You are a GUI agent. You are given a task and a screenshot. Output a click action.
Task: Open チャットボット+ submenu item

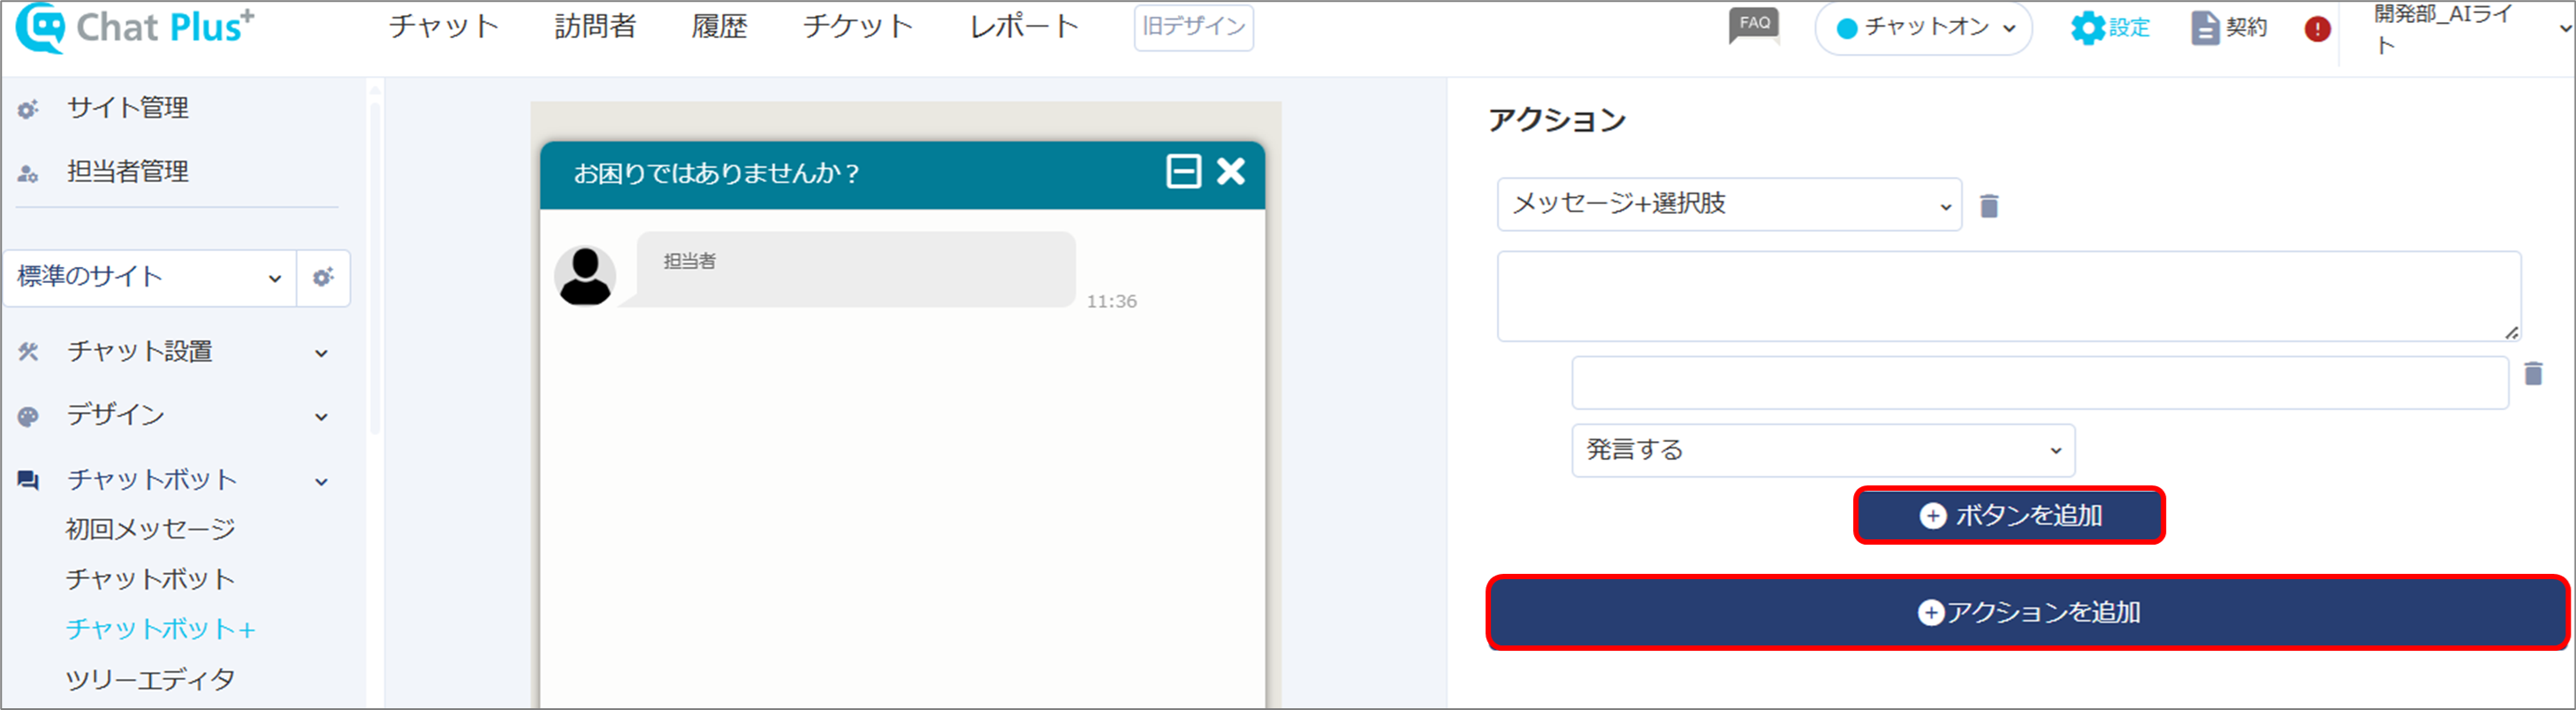(160, 629)
